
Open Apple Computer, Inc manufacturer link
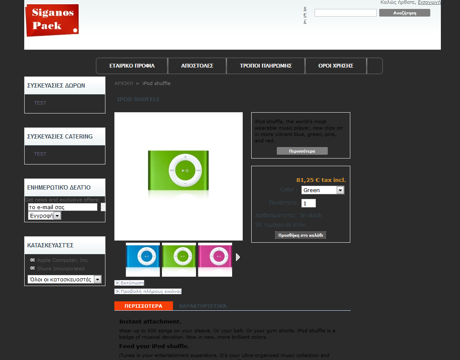point(62,260)
